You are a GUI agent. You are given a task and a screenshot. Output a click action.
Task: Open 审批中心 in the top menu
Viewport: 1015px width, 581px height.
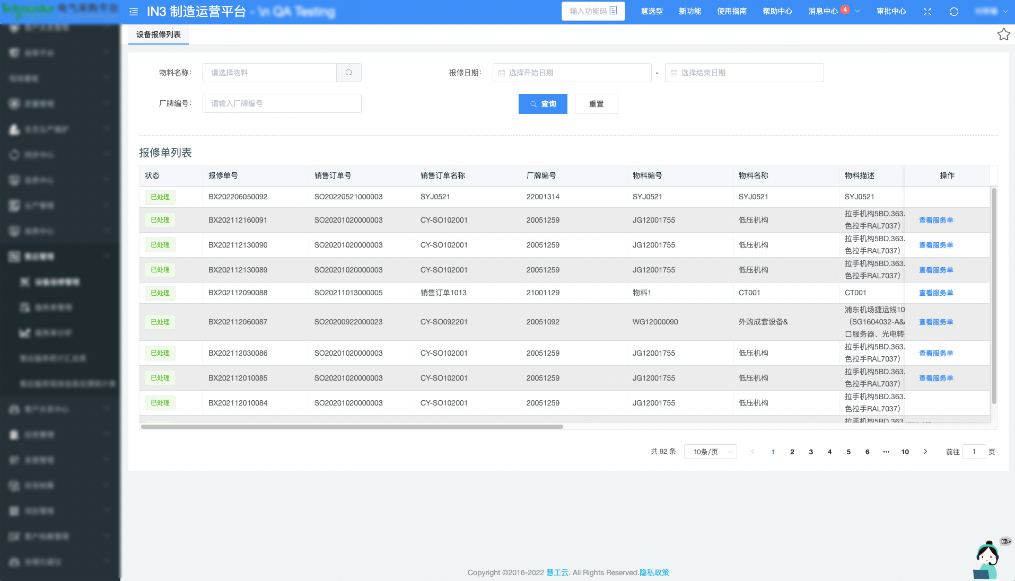891,11
